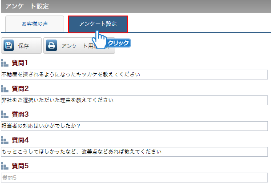Click the bar icon beside 質問1
The width and height of the screenshot is (271, 186).
coord(5,63)
